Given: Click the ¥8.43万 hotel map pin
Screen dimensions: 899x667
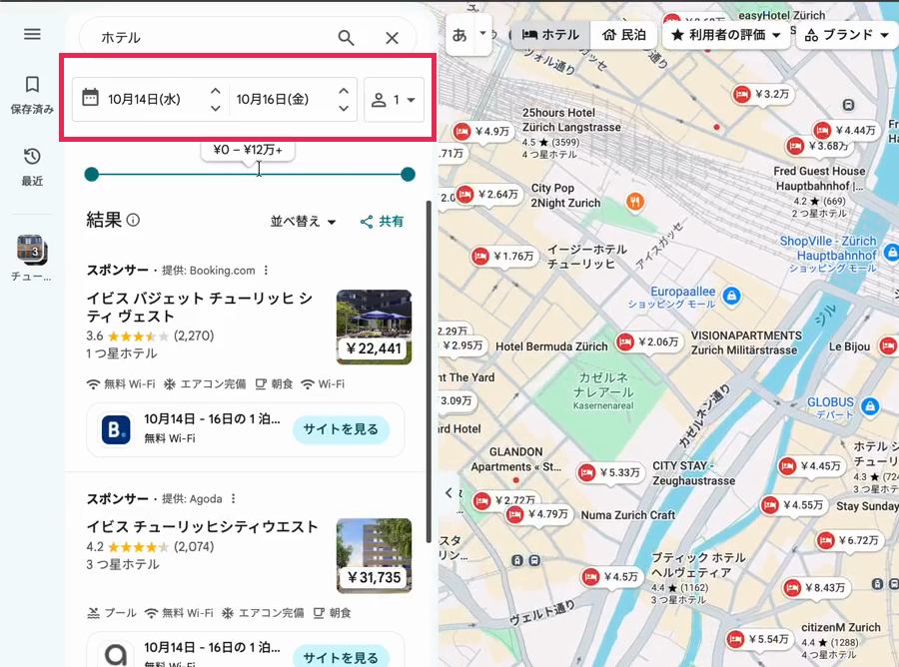Looking at the screenshot, I should point(816,588).
